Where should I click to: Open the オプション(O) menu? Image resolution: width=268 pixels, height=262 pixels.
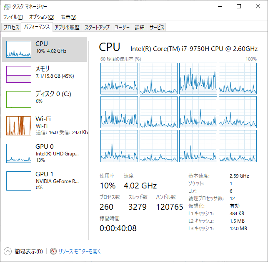pyautogui.click(x=42, y=17)
